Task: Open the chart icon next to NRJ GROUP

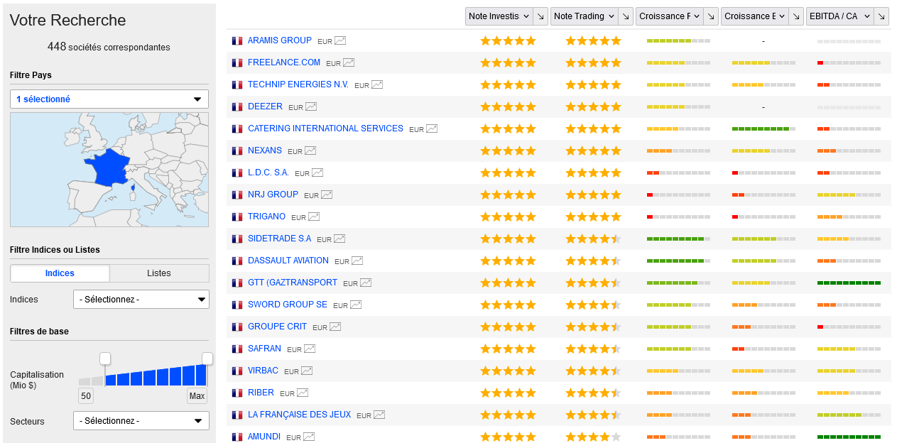Action: tap(327, 195)
